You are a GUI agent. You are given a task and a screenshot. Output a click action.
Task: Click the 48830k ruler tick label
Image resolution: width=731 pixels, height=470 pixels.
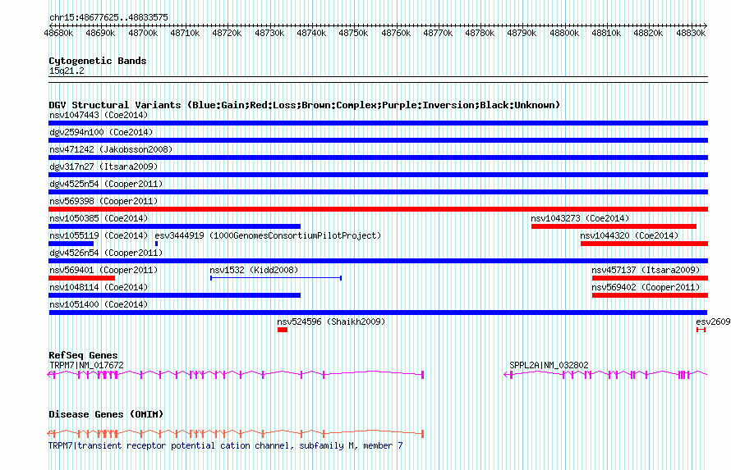tap(691, 33)
